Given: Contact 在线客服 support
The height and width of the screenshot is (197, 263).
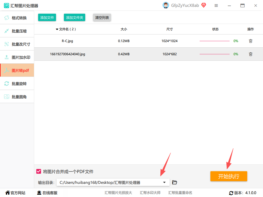Looking at the screenshot, I should 47,193.
